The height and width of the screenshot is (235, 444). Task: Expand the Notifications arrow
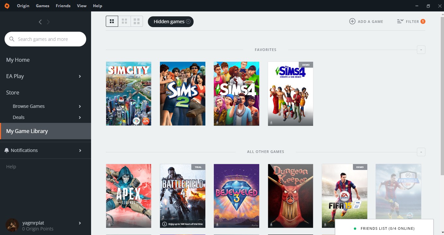click(80, 150)
